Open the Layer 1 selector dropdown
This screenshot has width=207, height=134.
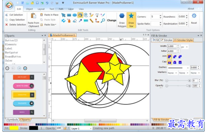click(81, 128)
